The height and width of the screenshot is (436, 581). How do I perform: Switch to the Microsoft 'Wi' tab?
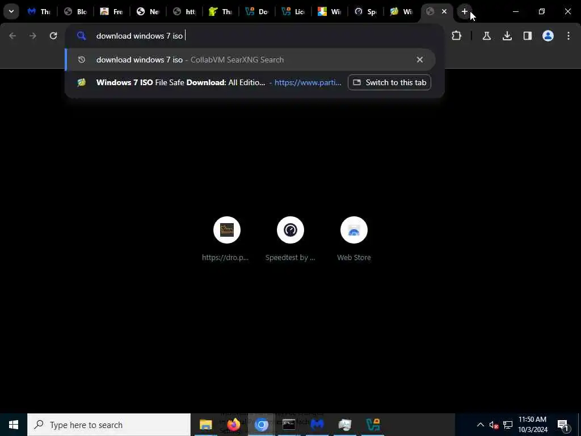tap(330, 12)
